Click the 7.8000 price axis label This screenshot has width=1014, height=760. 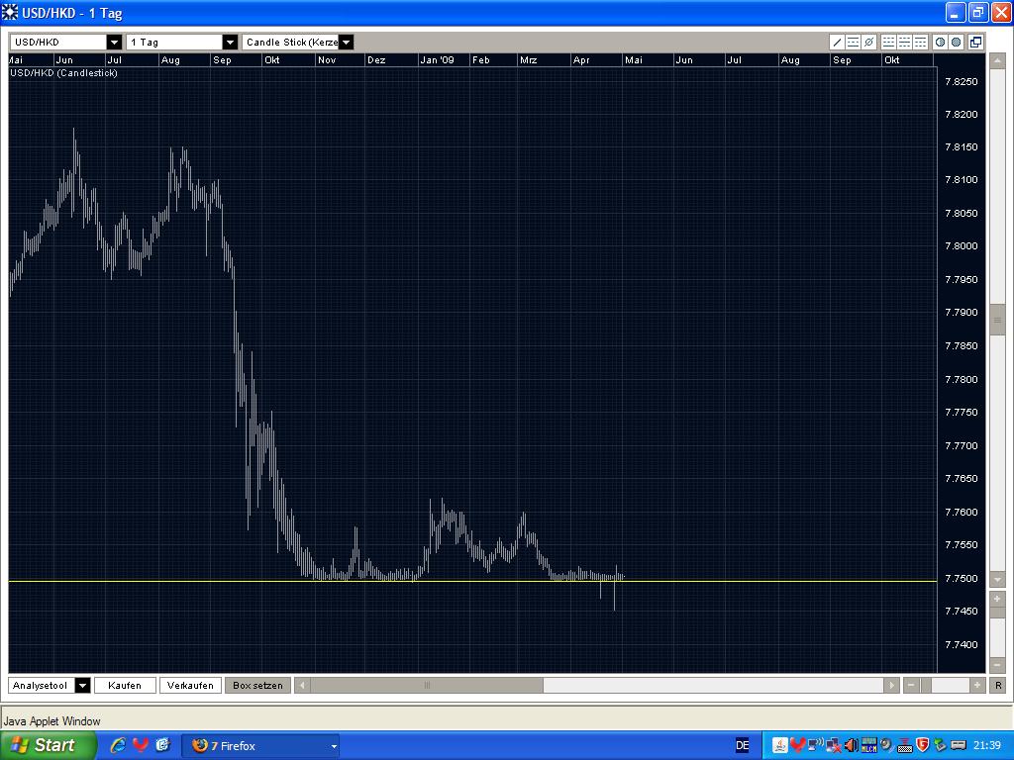click(x=962, y=246)
